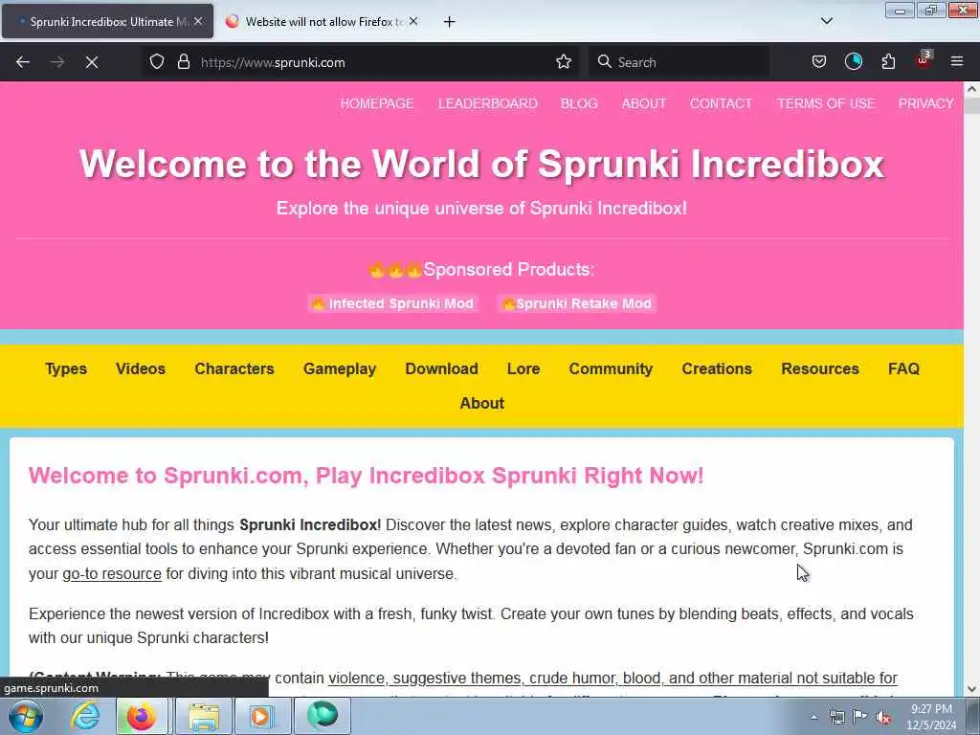Open the Firefox account icon
The height and width of the screenshot is (735, 980).
(853, 62)
